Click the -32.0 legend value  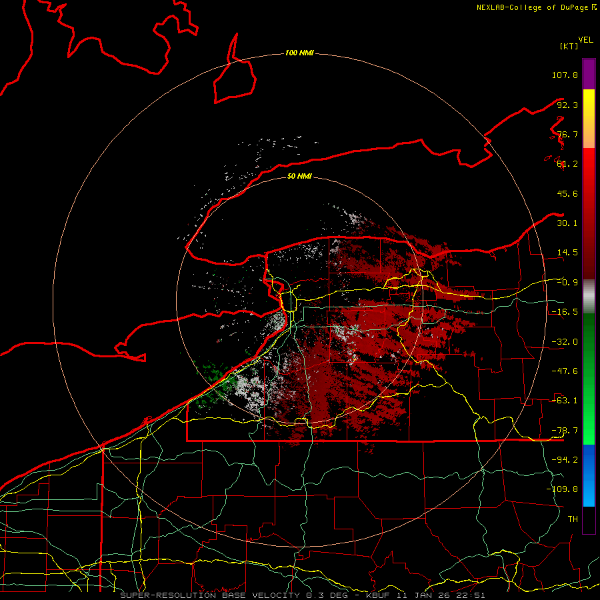(565, 342)
